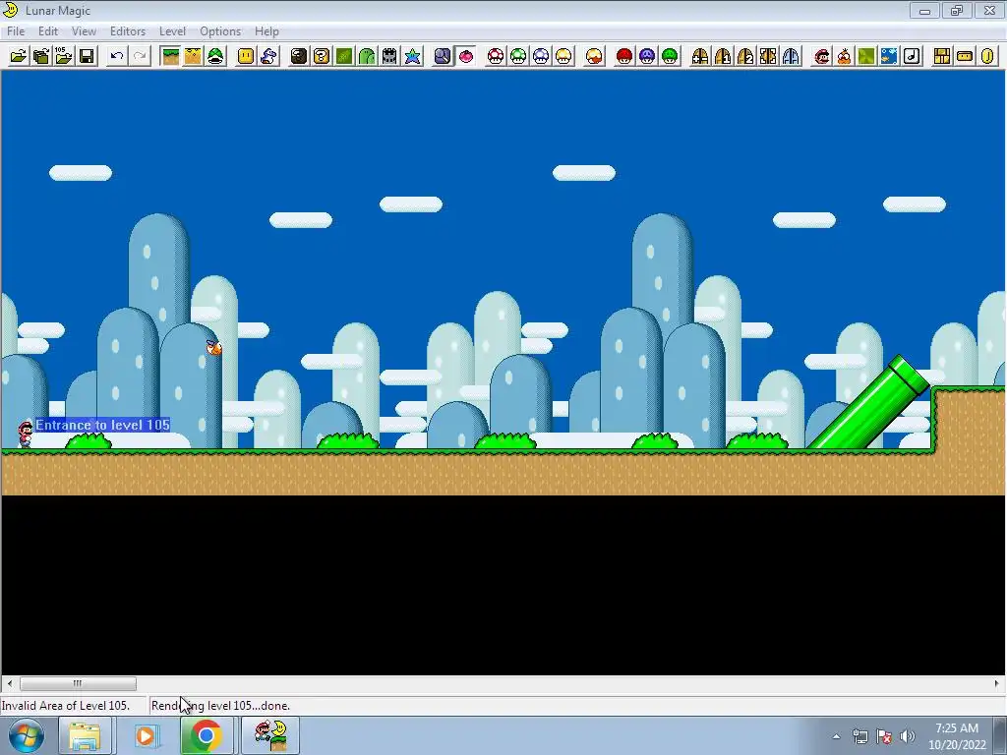The height and width of the screenshot is (755, 1007).
Task: Open the Level menu
Action: [x=172, y=30]
